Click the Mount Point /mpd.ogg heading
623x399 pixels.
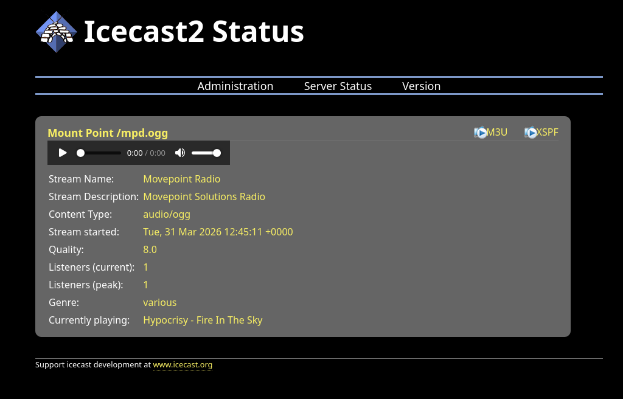click(108, 133)
